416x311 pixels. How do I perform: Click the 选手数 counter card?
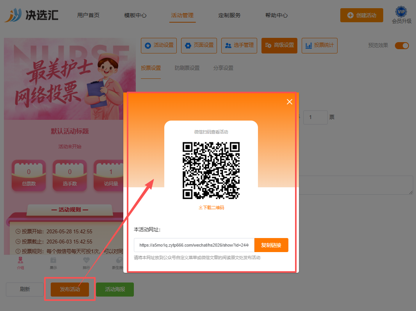pos(70,176)
